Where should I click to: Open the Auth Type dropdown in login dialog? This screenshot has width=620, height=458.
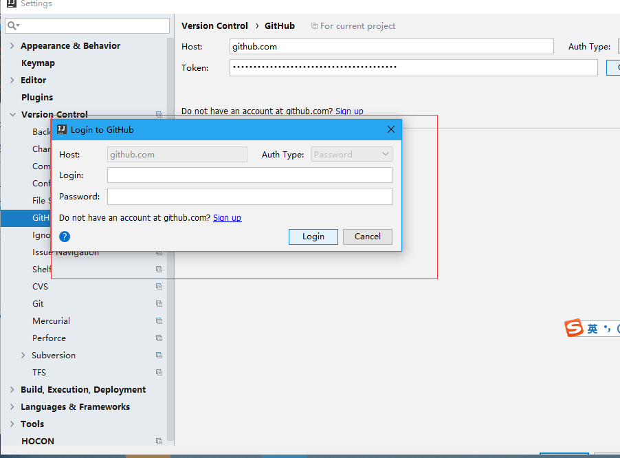click(352, 154)
